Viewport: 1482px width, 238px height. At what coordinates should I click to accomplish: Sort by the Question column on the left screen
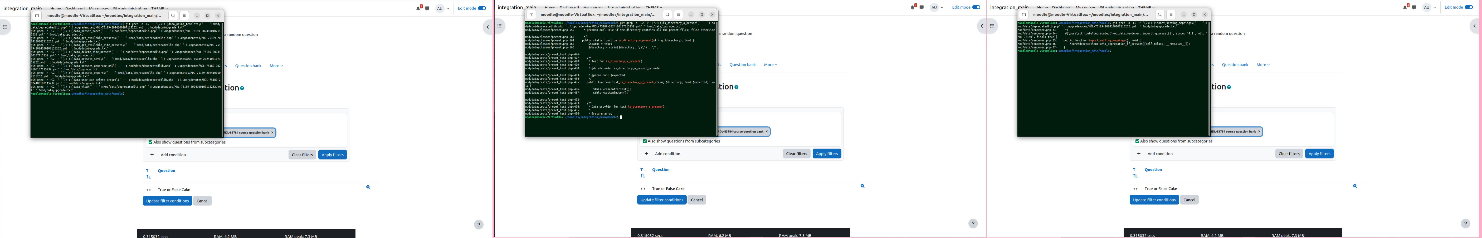(x=166, y=171)
